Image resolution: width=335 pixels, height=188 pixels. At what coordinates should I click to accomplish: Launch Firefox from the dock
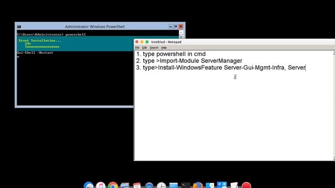[x=198, y=185]
